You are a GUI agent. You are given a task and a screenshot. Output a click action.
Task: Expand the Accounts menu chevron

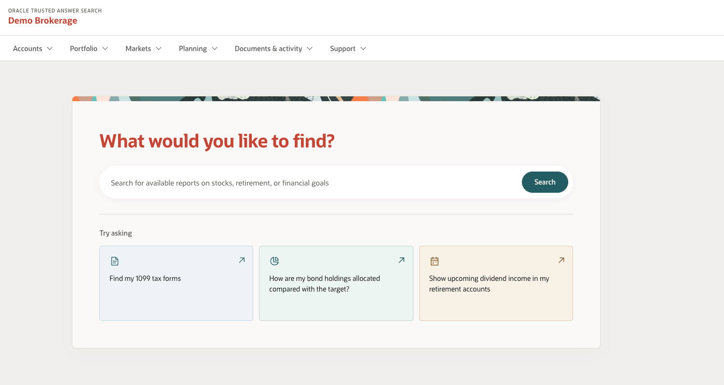click(50, 49)
